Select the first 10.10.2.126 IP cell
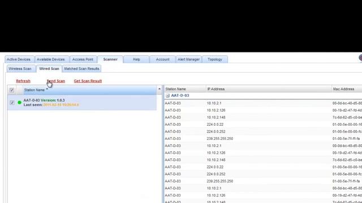Viewport: 362px width, 203px height. point(216,111)
